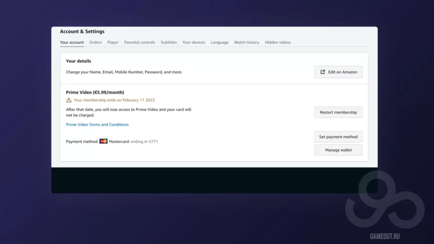Switch to the Language tab
The height and width of the screenshot is (244, 434).
pos(220,42)
